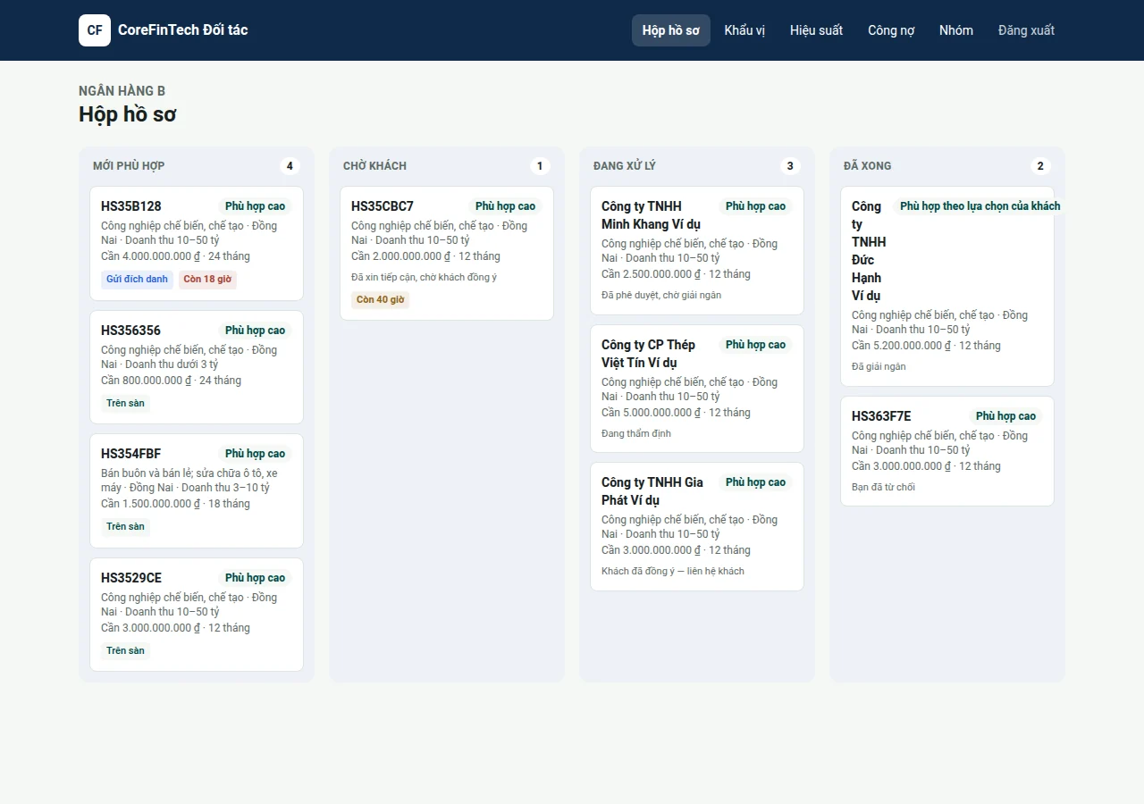The image size is (1144, 804).
Task: Click the Chờ khách column header
Action: [374, 166]
